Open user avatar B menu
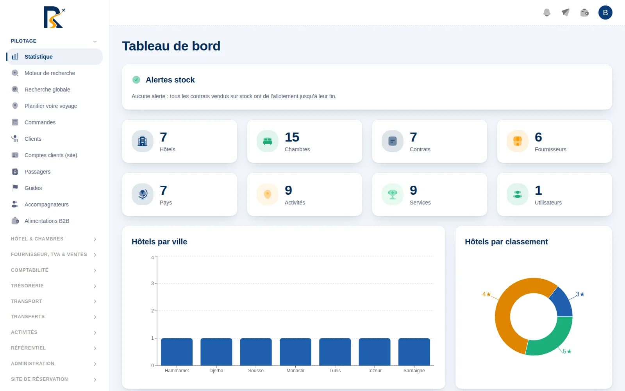Screen dimensions: 625x391 point(605,13)
